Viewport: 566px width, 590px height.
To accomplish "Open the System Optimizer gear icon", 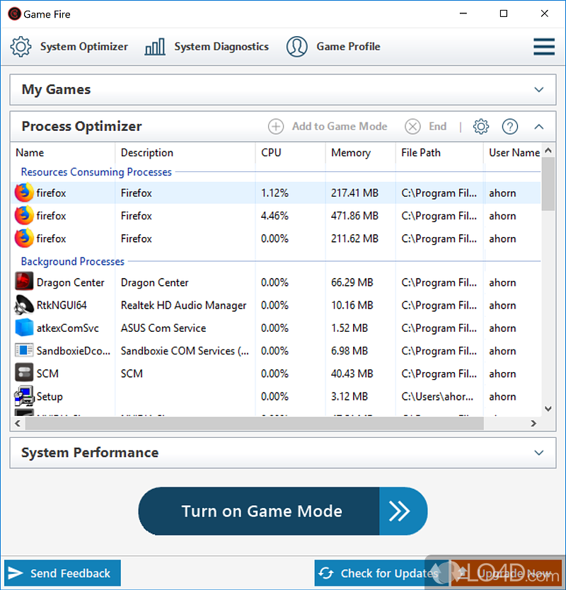I will pyautogui.click(x=21, y=47).
